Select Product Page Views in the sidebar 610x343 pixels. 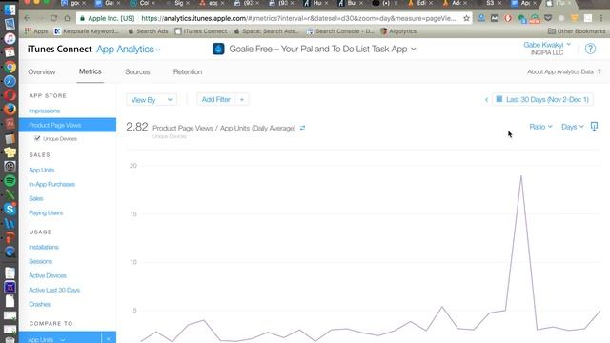[68, 125]
